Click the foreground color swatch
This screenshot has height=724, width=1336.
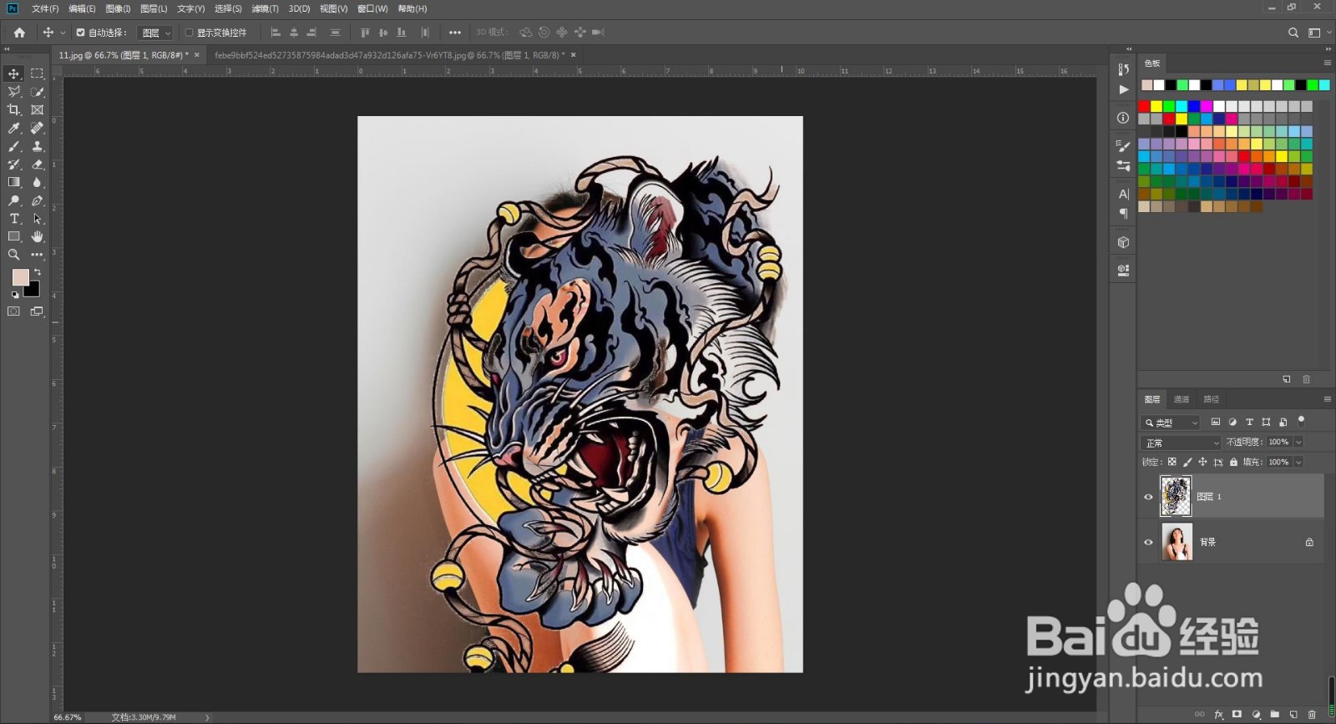coord(19,276)
